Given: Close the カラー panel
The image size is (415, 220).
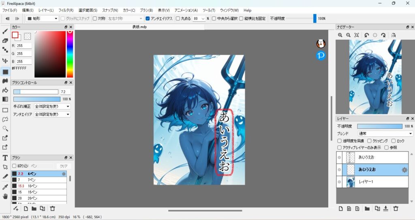Looking at the screenshot, I should click(x=71, y=27).
